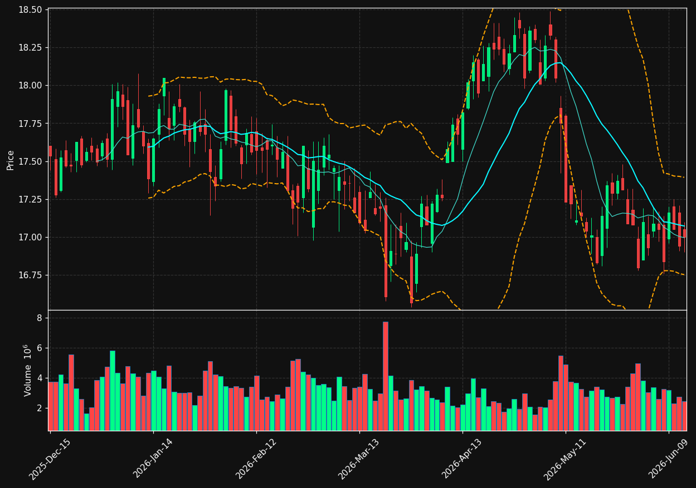Click the volume tick label 8
The height and width of the screenshot is (488, 696).
coord(40,318)
